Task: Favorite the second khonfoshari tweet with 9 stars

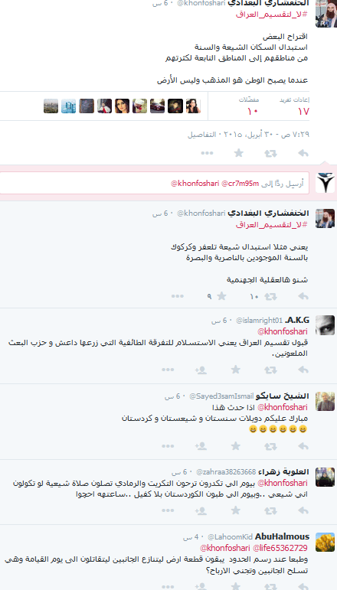Action: [x=222, y=296]
